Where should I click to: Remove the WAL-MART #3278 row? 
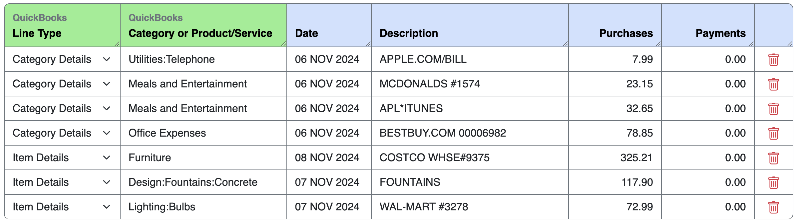[x=773, y=207]
